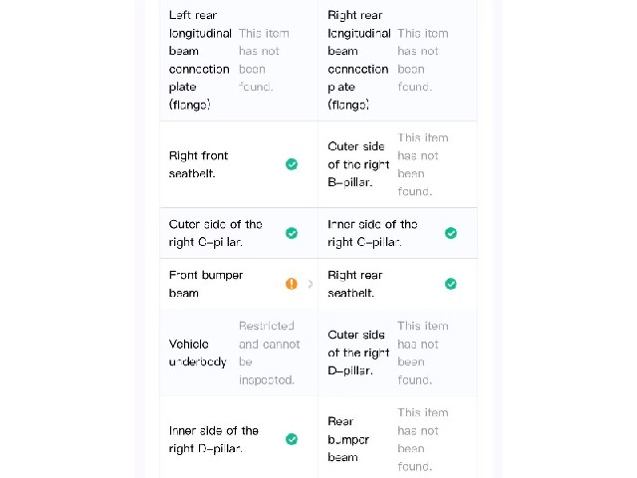
Task: Click Outer side of the right D-pillar label
Action: pos(358,353)
